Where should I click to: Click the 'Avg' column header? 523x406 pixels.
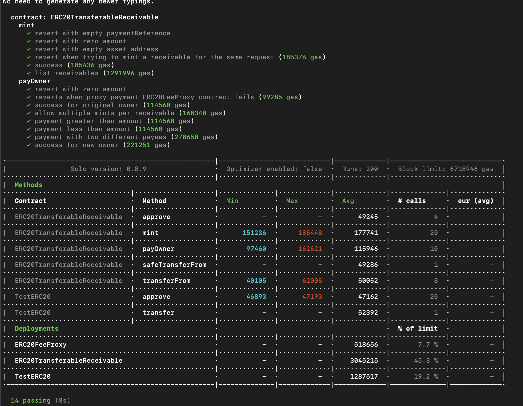click(x=348, y=201)
